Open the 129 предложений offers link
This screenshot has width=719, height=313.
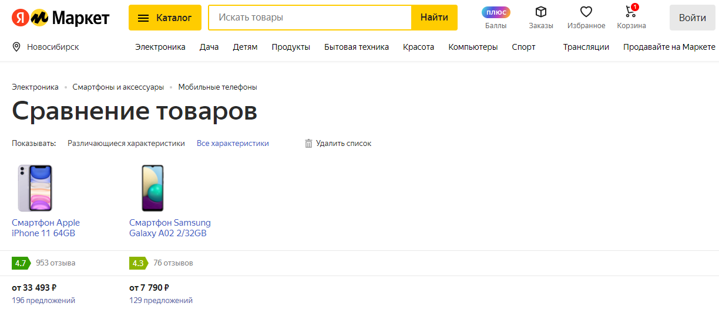click(161, 300)
